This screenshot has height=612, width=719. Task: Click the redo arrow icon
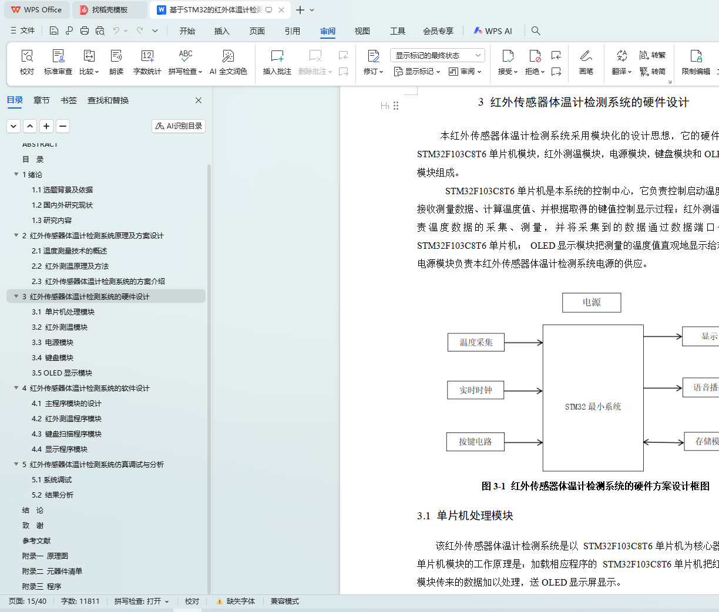coord(140,31)
